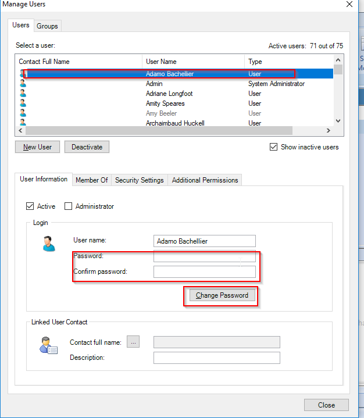Click the horizontal scrollbar thumb in user list
The height and width of the screenshot is (418, 364).
(x=159, y=130)
